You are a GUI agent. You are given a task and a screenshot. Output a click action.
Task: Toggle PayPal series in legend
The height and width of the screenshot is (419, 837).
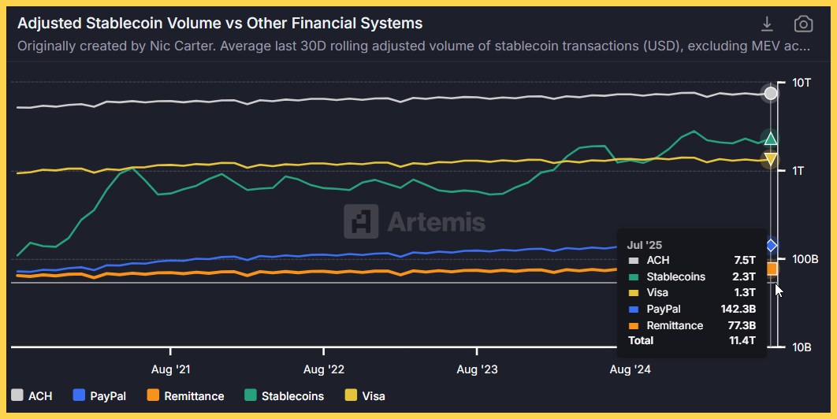[x=99, y=396]
